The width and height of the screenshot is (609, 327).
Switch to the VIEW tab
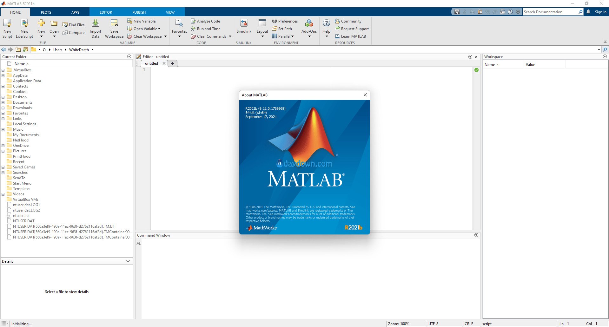tap(170, 12)
